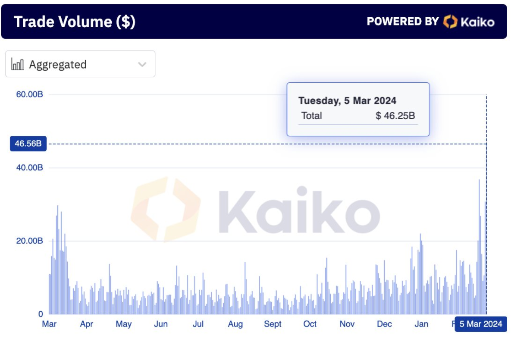Viewport: 511px width, 339px height.
Task: Click the 46.56B crosshair value label
Action: click(28, 144)
